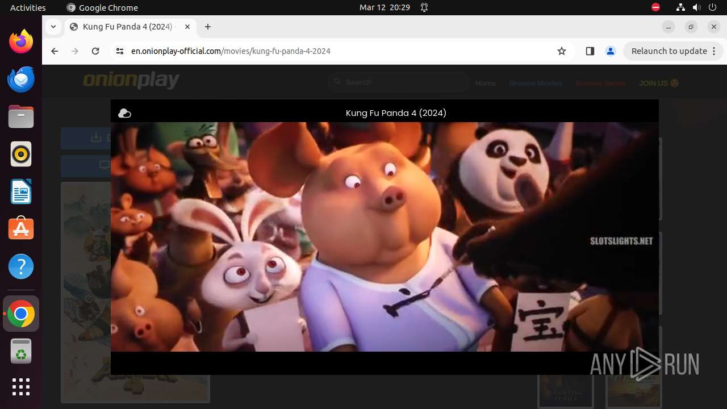Click cloud icon in video player header
Image resolution: width=727 pixels, height=409 pixels.
[124, 114]
